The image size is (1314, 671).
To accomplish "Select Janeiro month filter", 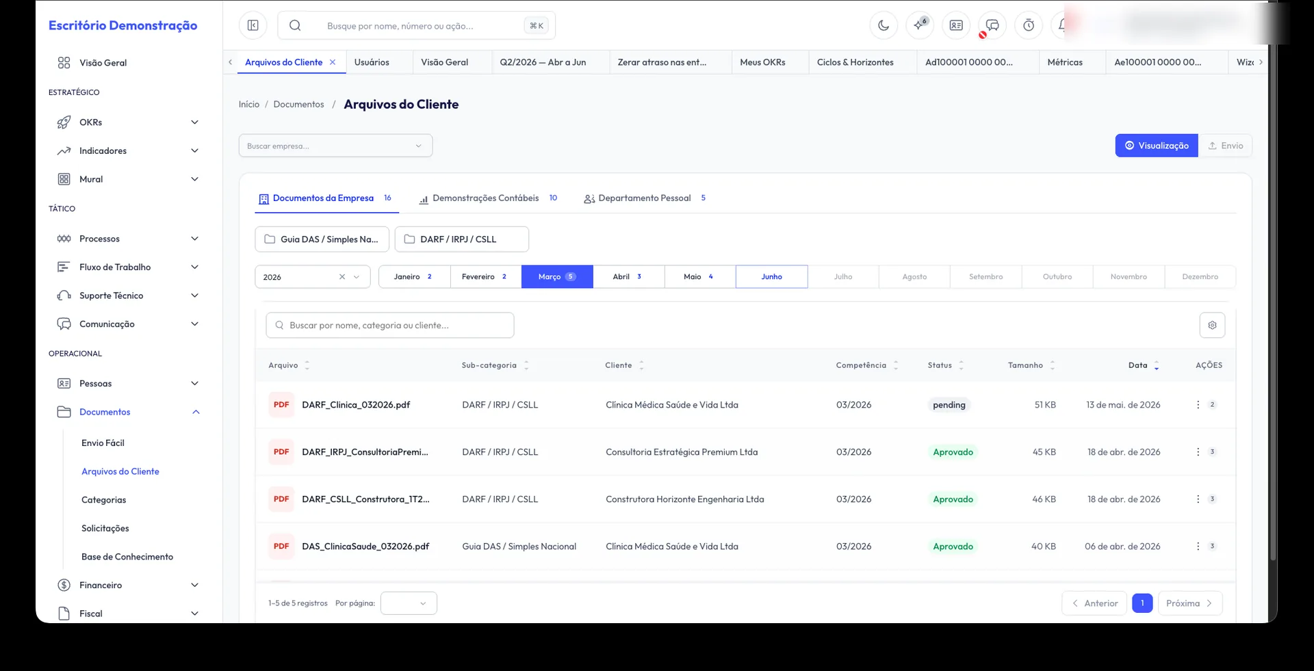I will (414, 277).
